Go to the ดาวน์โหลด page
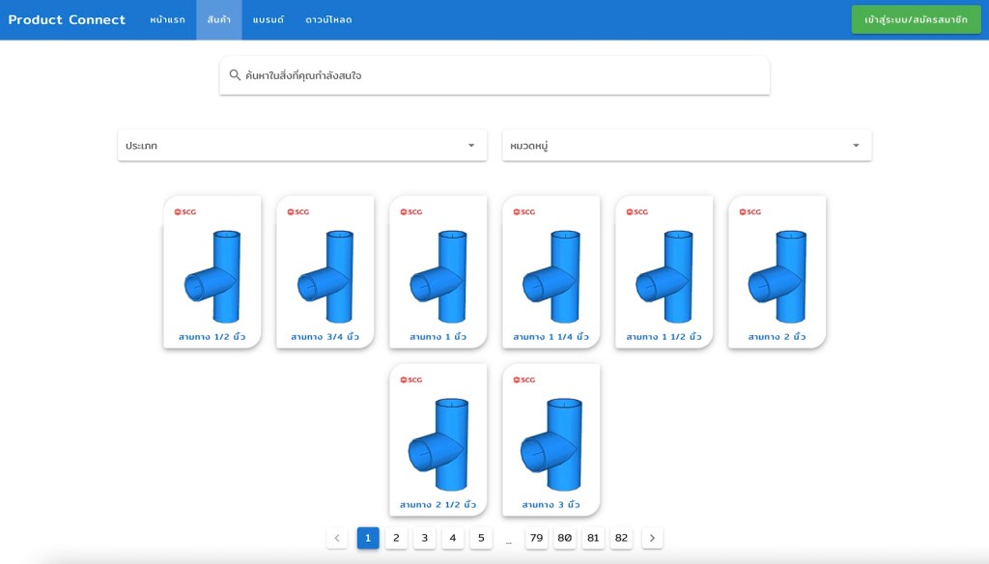989x564 pixels. [328, 19]
